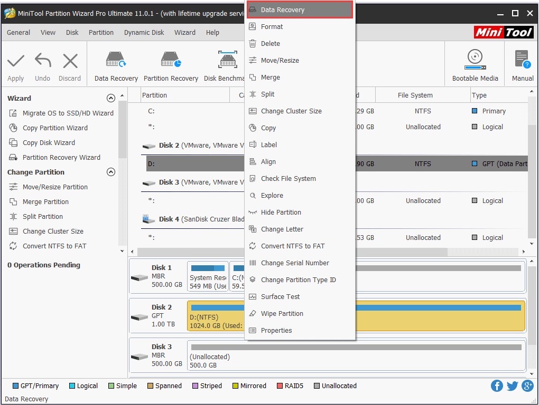Click Change Cluster Size sidebar icon

13,231
